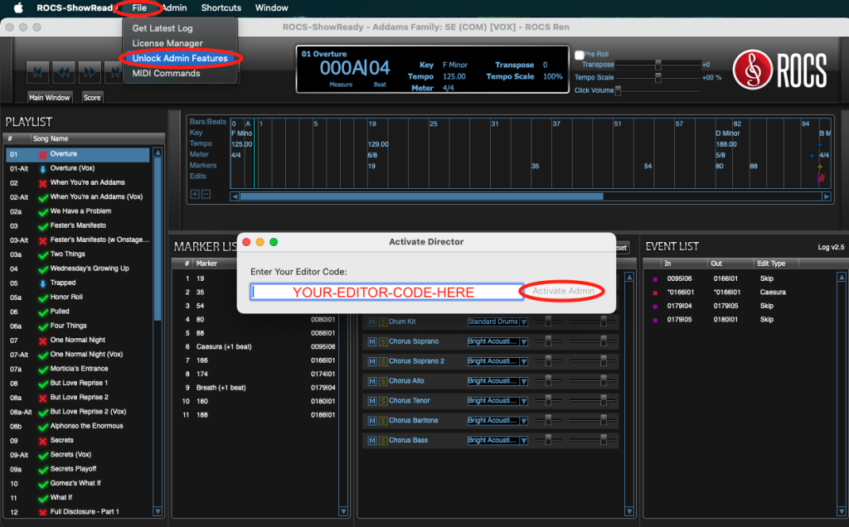Click the green check icon beside Pulled
The height and width of the screenshot is (527, 849).
43,312
